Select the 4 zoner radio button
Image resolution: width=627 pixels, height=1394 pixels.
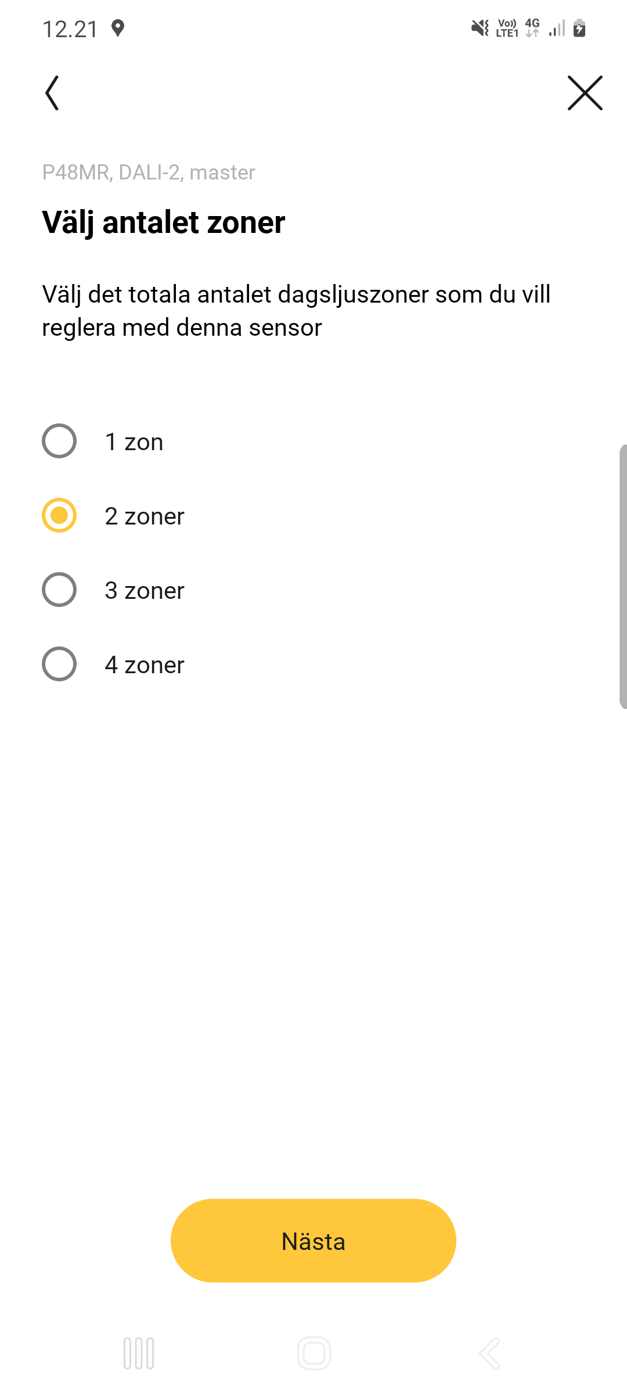(59, 664)
